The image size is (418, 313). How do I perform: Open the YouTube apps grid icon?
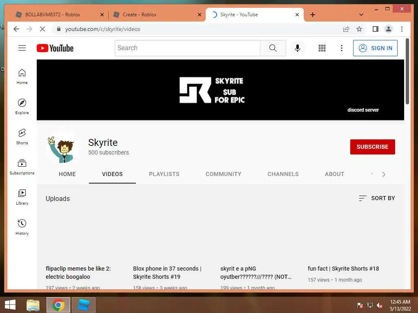[x=322, y=48]
